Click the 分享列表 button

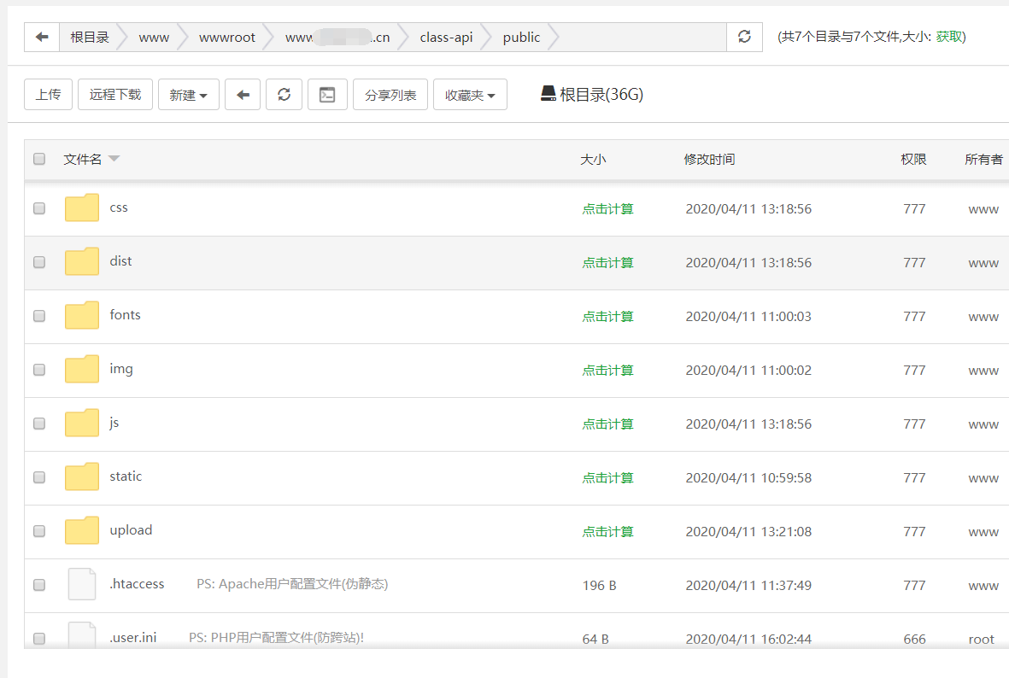[390, 94]
